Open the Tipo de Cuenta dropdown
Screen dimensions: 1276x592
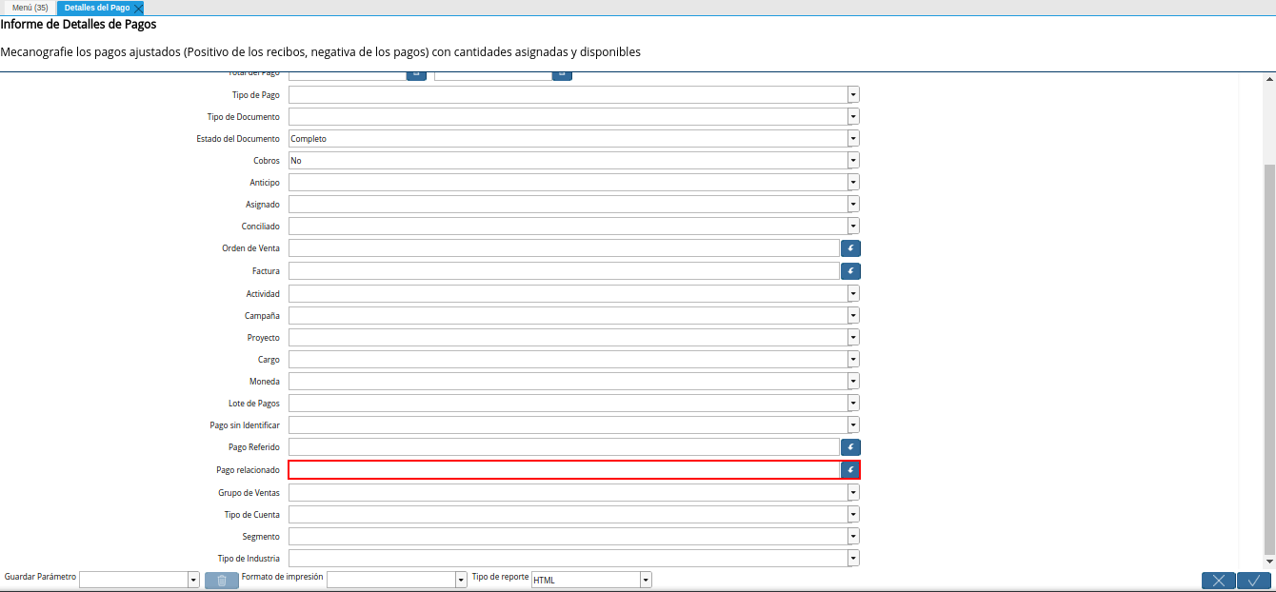click(x=853, y=515)
